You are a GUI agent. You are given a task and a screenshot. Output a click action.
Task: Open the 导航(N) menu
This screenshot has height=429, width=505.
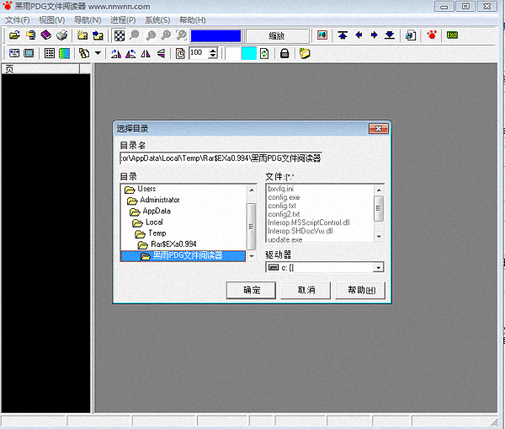(x=87, y=19)
